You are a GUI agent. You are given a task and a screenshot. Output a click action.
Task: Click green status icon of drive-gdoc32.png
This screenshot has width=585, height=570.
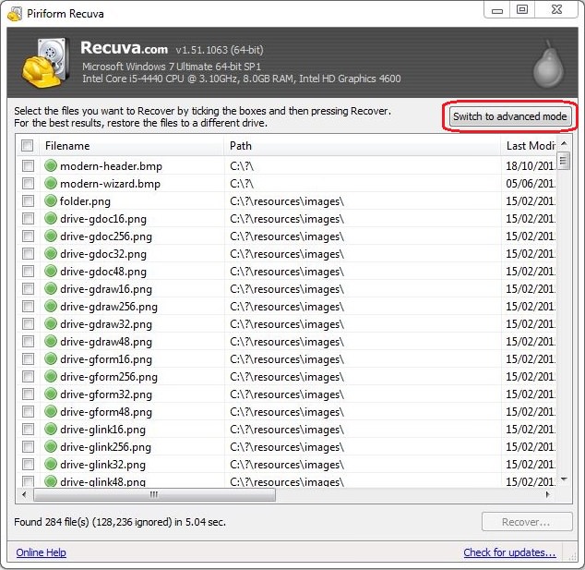coord(51,253)
